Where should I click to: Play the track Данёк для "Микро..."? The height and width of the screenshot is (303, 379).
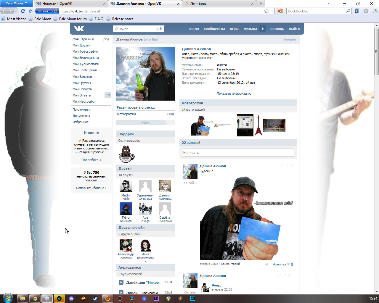click(121, 282)
